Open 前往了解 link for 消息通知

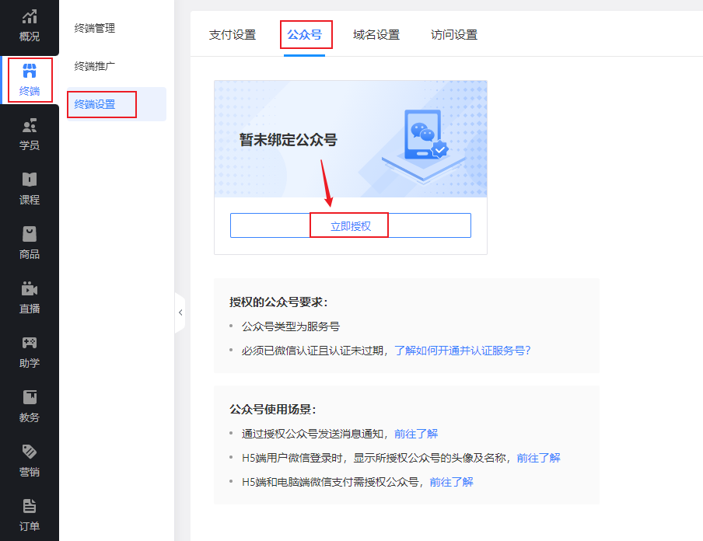(x=416, y=434)
